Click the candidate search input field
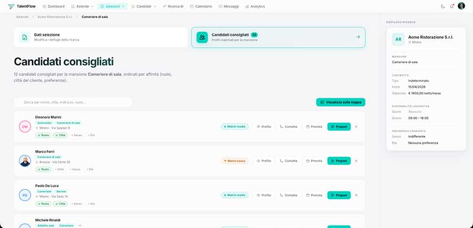 click(x=73, y=102)
